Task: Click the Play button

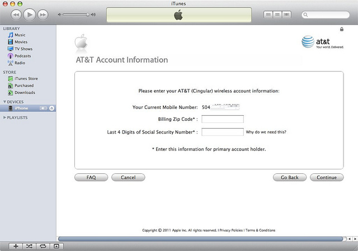Action: 30,15
